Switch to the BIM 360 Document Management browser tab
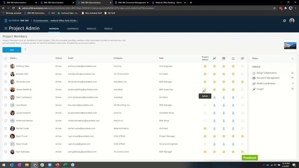 [x=132, y=3]
